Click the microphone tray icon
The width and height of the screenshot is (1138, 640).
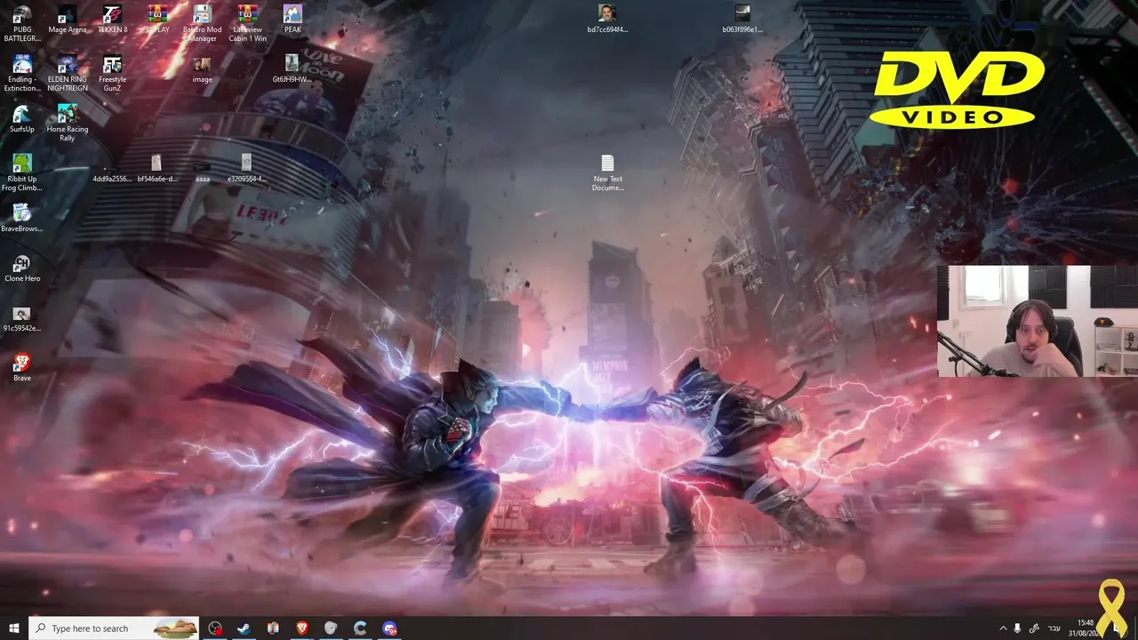click(x=1018, y=628)
